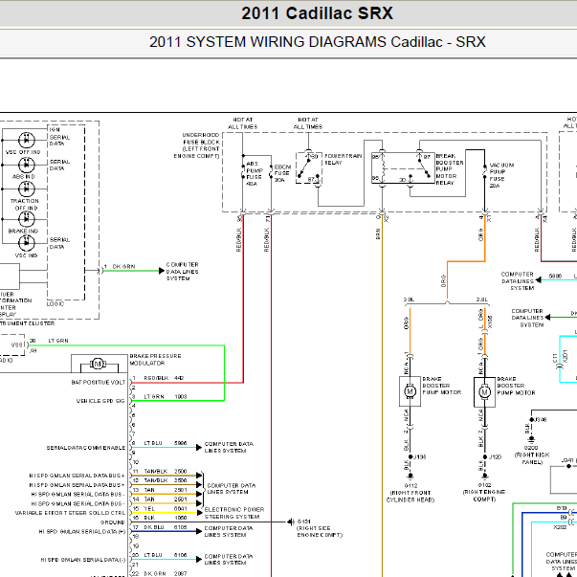Click the G124 ground symbol
577x577 pixels.
click(x=291, y=522)
